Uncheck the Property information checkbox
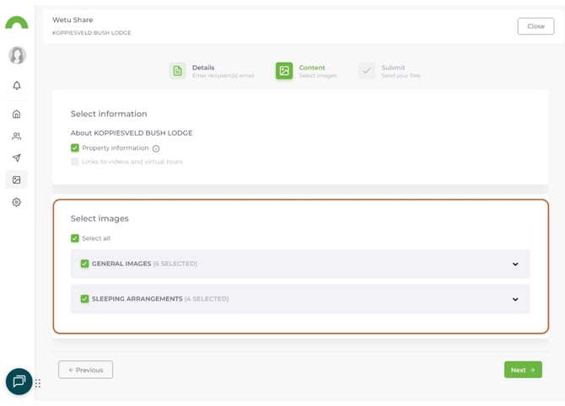The image size is (565, 406). tap(75, 148)
